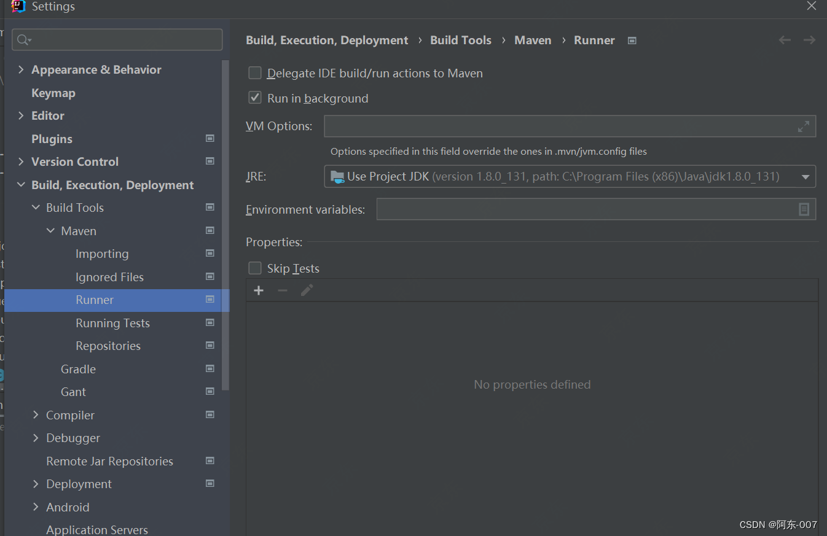Image resolution: width=827 pixels, height=536 pixels.
Task: Expand the Compiler node
Action: point(36,415)
